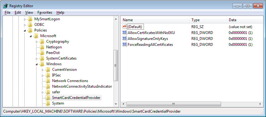Click the ForceReadingAllCertificates DWORD icon
The width and height of the screenshot is (266, 117).
[x=124, y=44]
